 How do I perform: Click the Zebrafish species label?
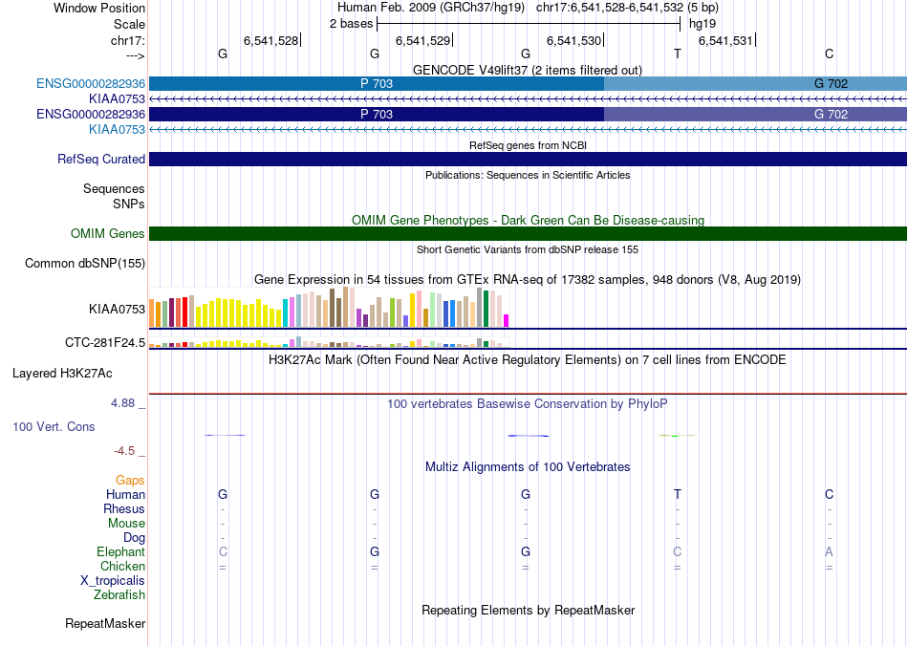coord(119,595)
